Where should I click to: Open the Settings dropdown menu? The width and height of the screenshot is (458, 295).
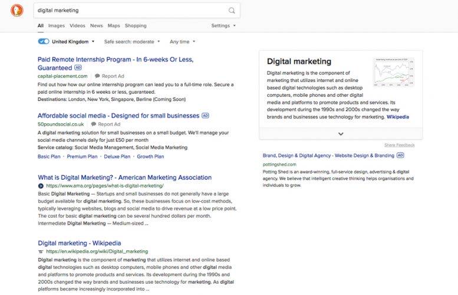(223, 25)
